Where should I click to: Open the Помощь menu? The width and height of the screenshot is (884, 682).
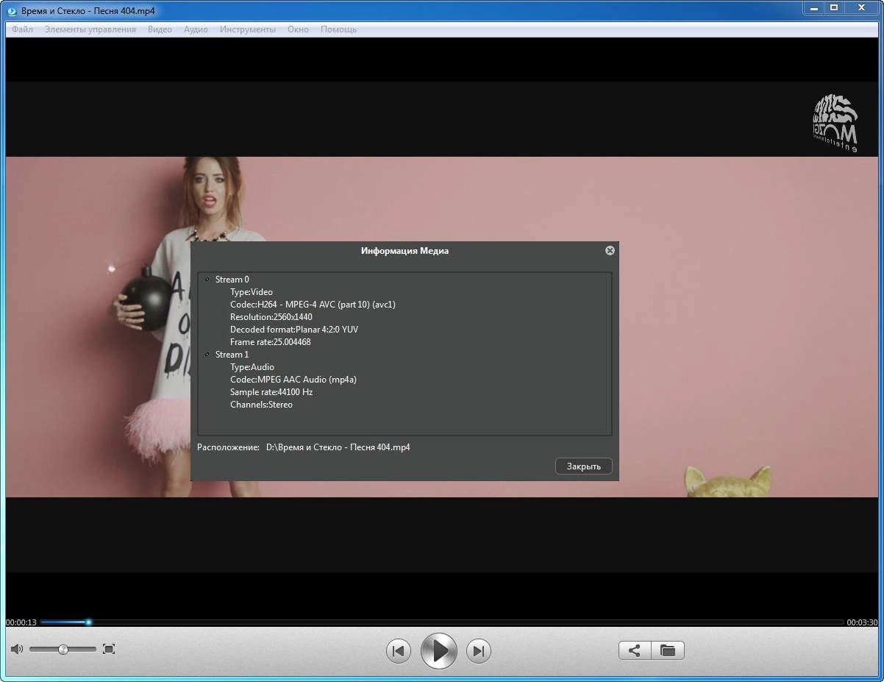338,29
